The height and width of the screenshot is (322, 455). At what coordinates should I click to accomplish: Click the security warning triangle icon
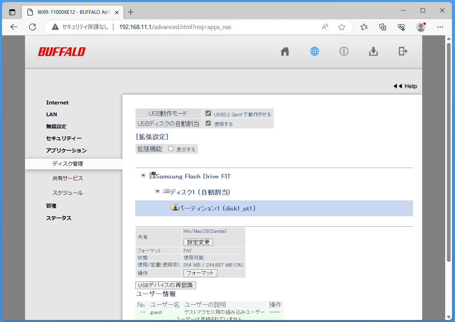(55, 27)
